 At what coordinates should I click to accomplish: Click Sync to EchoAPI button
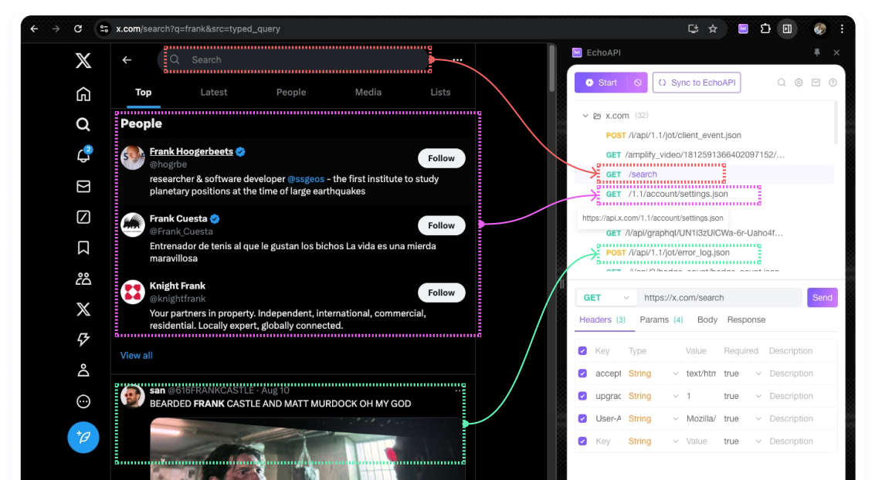pos(697,83)
